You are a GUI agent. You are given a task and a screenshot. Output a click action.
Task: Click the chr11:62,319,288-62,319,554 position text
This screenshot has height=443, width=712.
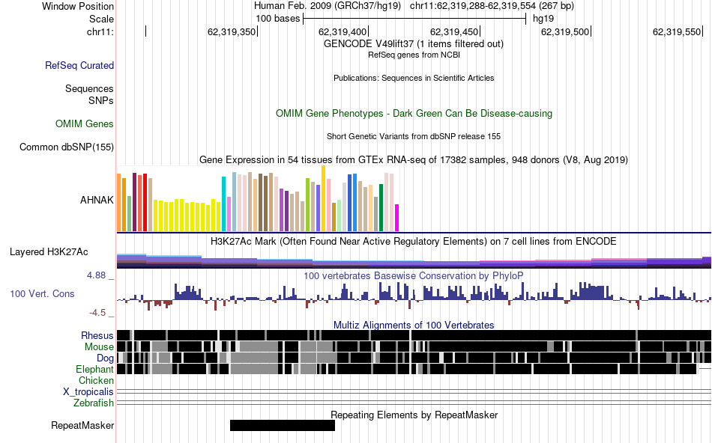[492, 6]
